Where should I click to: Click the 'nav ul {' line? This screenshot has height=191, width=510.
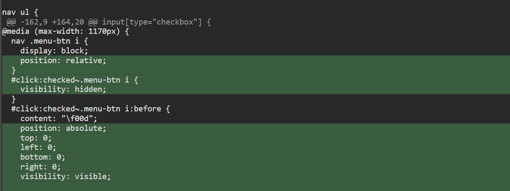click(20, 12)
